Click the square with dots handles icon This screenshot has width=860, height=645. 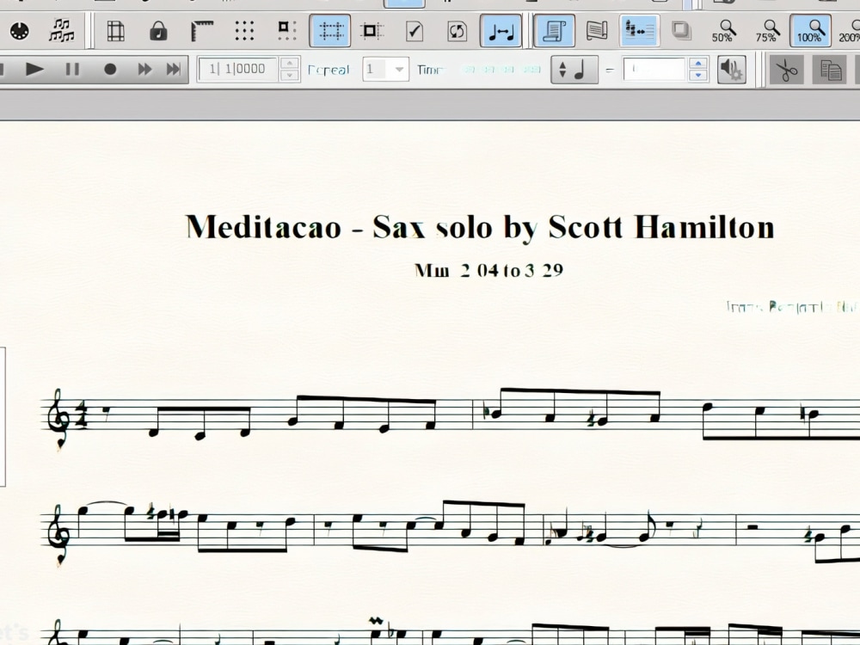click(286, 30)
